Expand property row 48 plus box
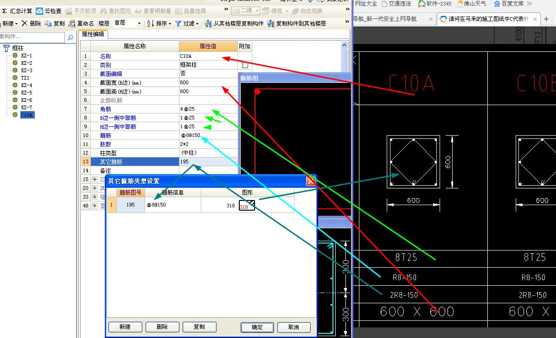Screen dimensions: 556x338 95,206
